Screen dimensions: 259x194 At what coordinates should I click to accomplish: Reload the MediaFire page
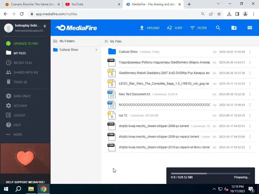22,14
